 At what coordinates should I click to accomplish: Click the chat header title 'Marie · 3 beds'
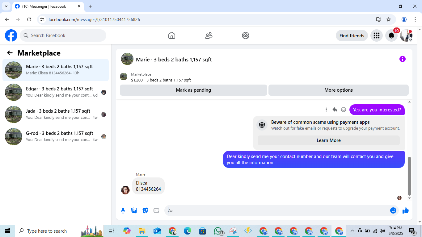tap(174, 60)
